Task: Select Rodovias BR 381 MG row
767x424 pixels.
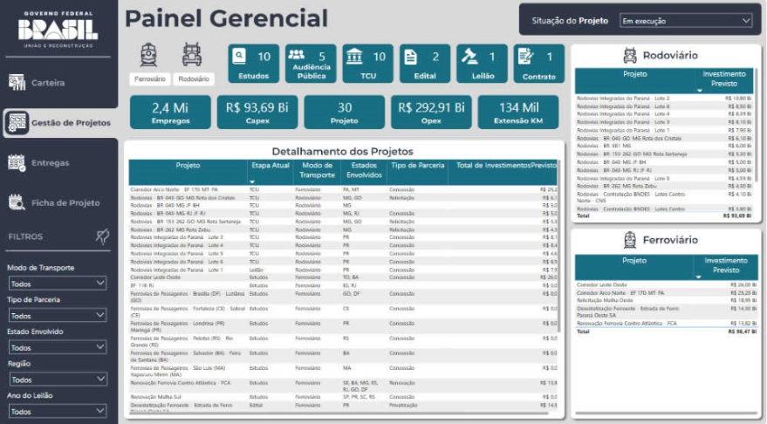Action: click(x=664, y=146)
